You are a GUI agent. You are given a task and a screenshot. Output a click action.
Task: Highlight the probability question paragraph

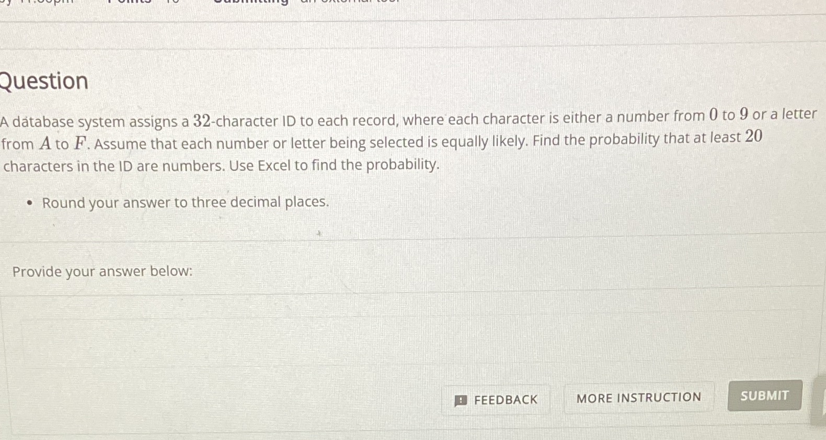point(366,141)
